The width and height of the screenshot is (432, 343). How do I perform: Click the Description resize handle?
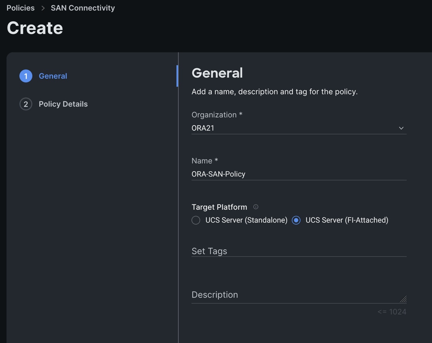tap(403, 300)
